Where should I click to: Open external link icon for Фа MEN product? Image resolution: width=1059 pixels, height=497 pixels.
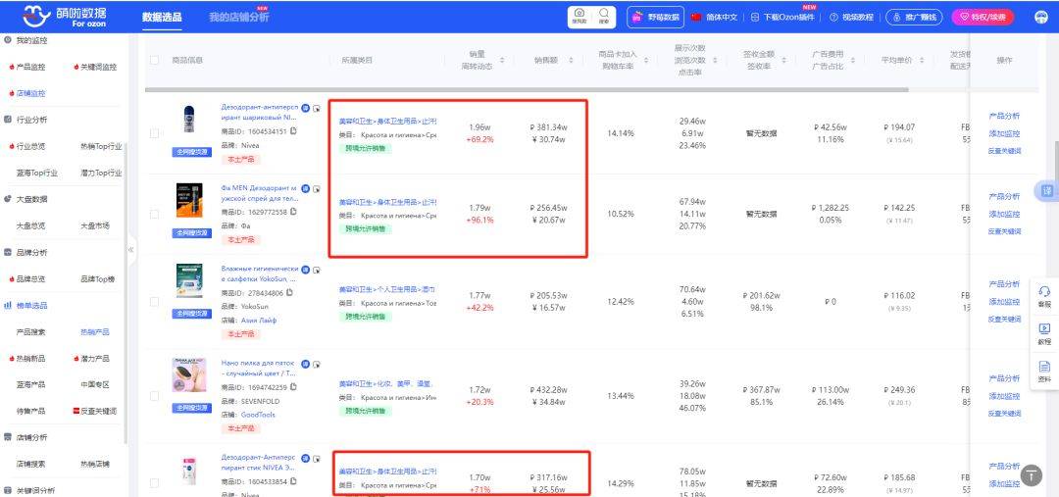tap(317, 189)
